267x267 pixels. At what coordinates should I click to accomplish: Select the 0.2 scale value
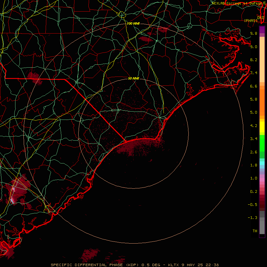click(254, 192)
